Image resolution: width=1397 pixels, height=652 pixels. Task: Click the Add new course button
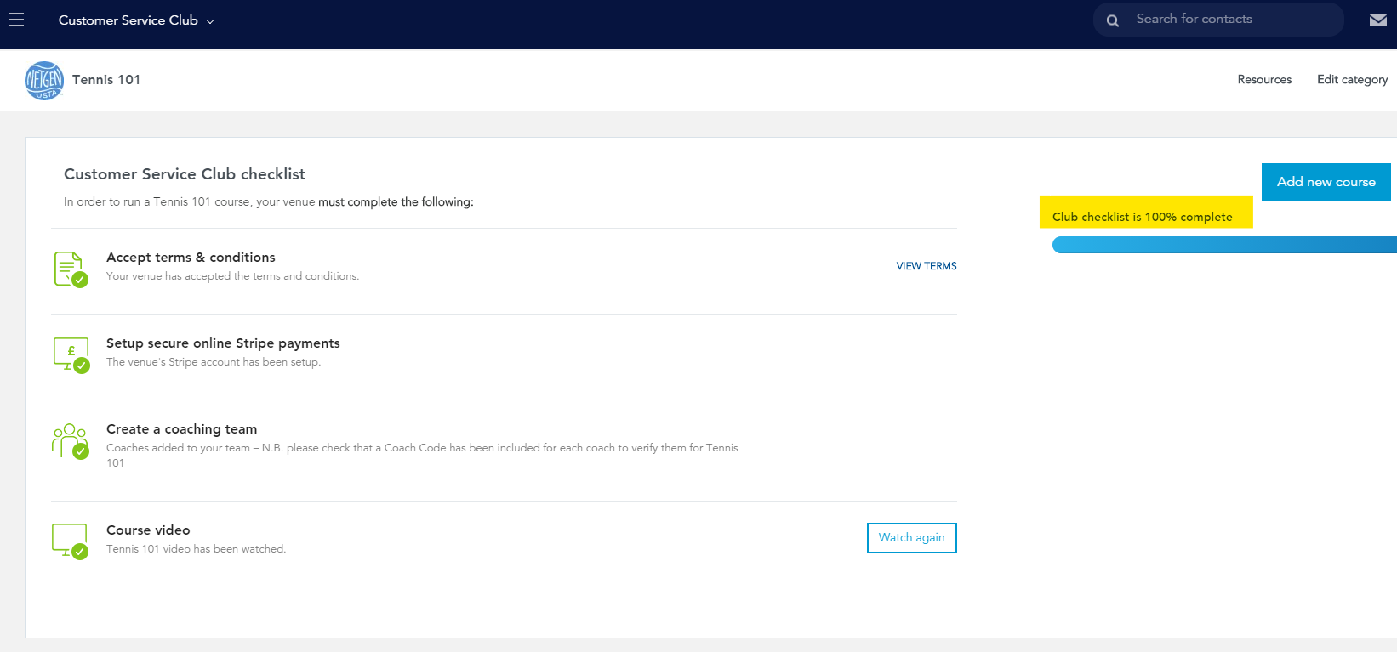point(1326,182)
